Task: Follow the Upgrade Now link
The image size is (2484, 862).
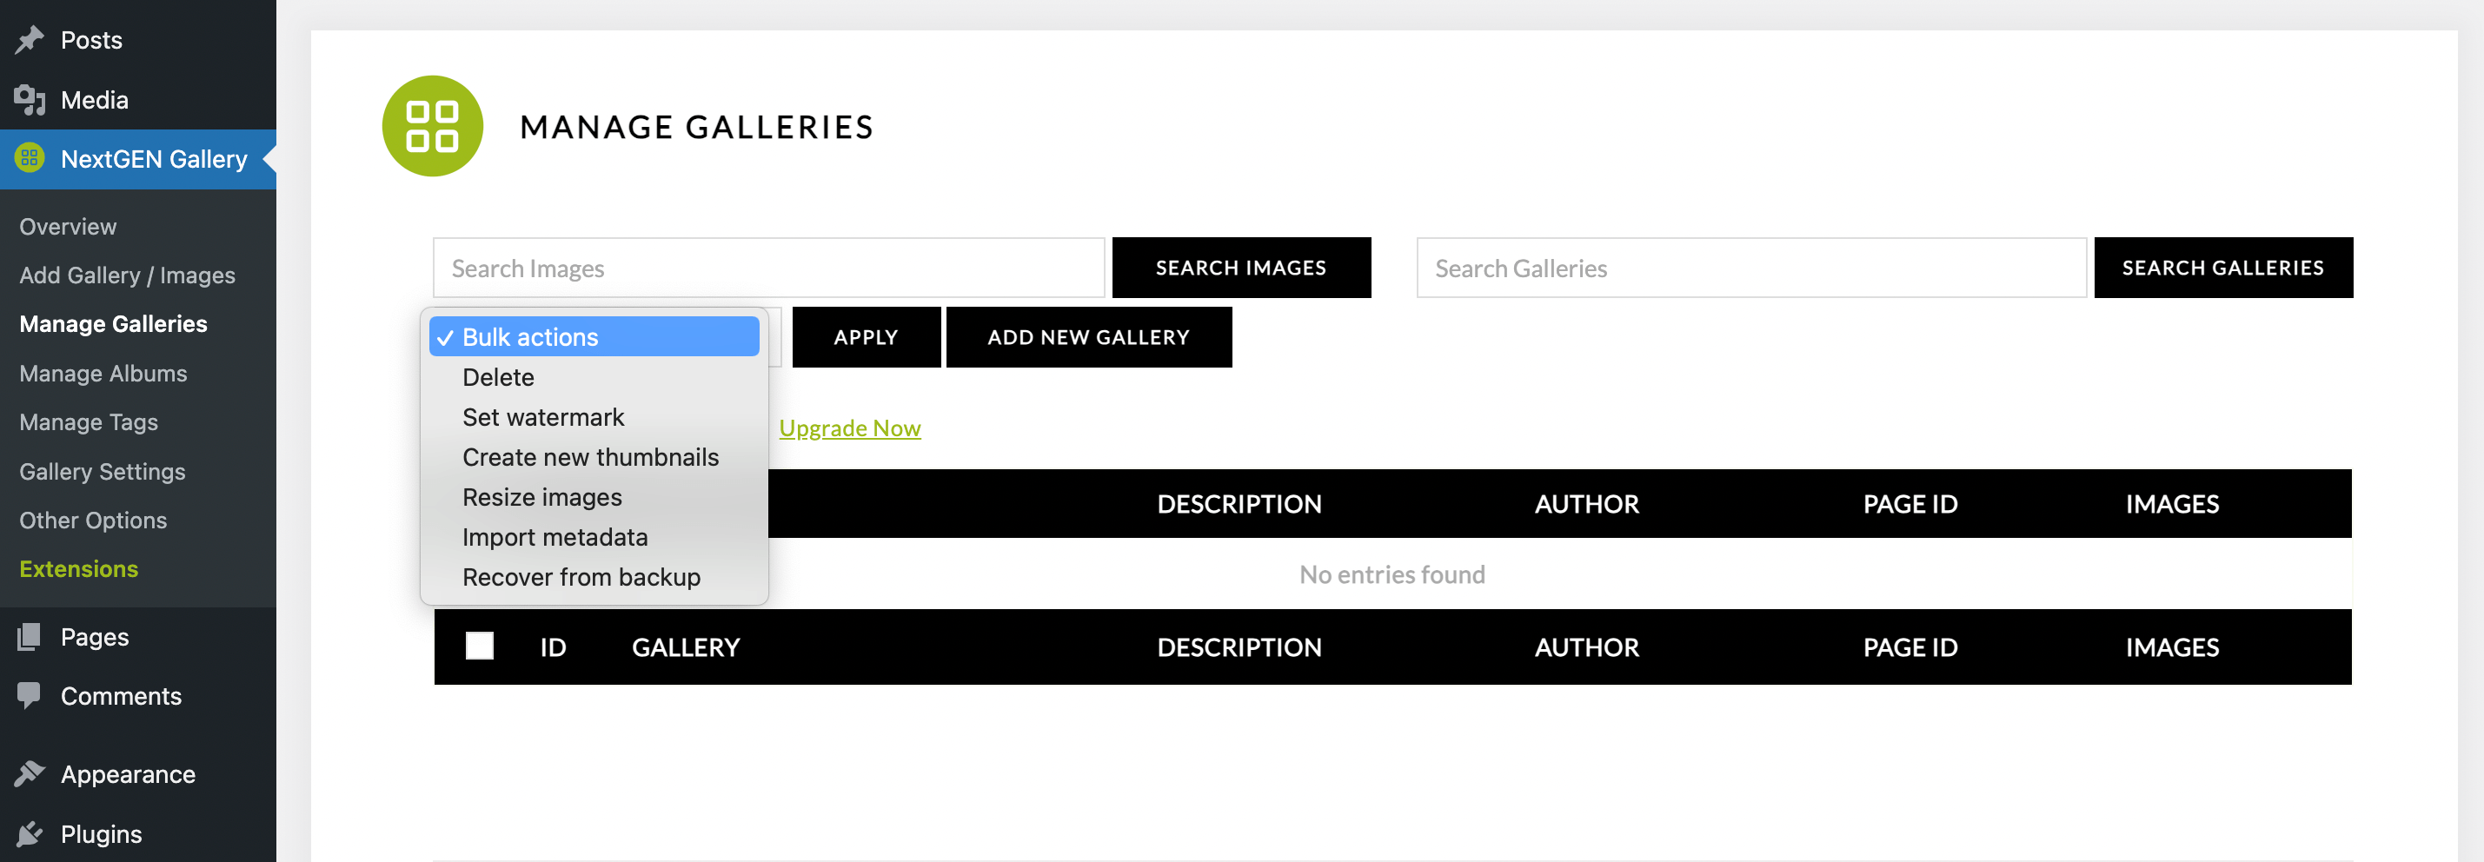Action: pos(849,428)
